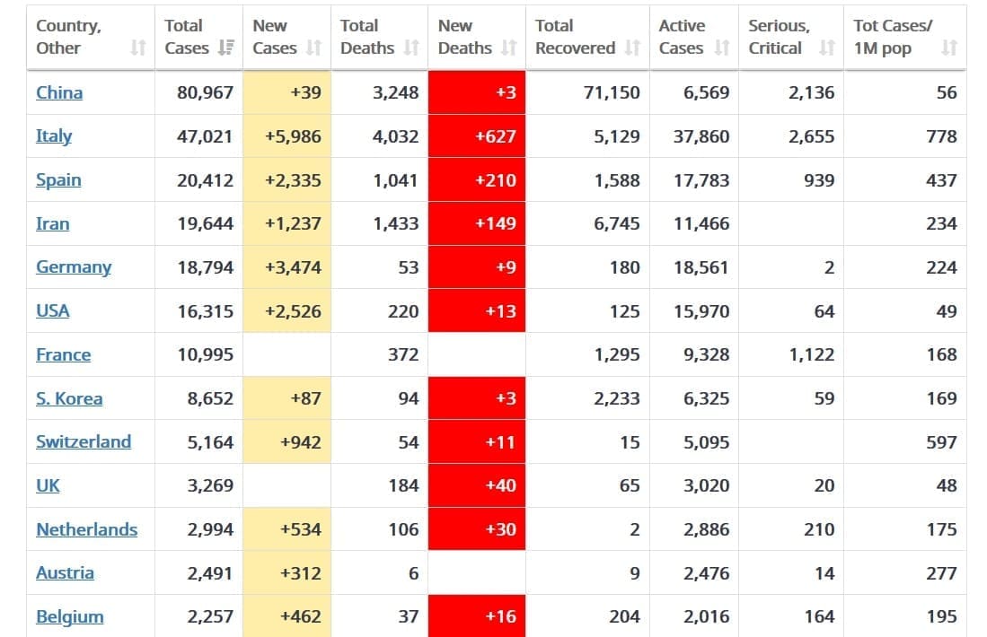
Task: Open Switzerland country page
Action: click(x=84, y=442)
